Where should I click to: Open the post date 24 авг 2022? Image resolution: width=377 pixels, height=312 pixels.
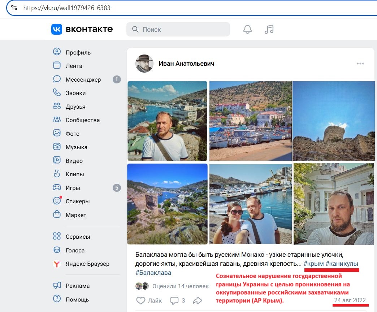[x=350, y=300]
